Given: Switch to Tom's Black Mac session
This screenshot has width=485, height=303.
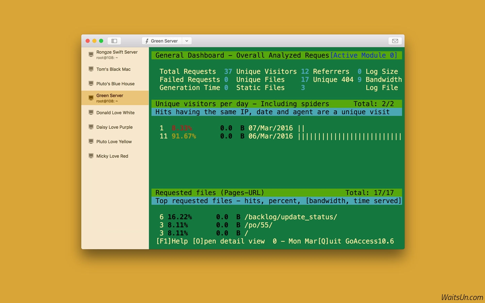Looking at the screenshot, I should coord(113,69).
